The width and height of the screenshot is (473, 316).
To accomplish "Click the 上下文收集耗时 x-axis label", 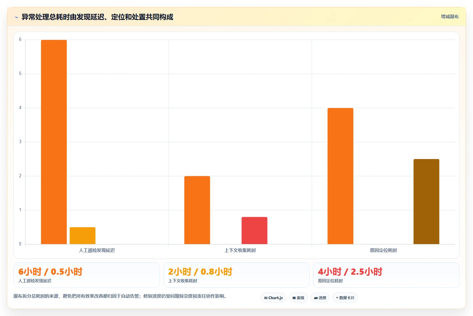I will coord(240,250).
